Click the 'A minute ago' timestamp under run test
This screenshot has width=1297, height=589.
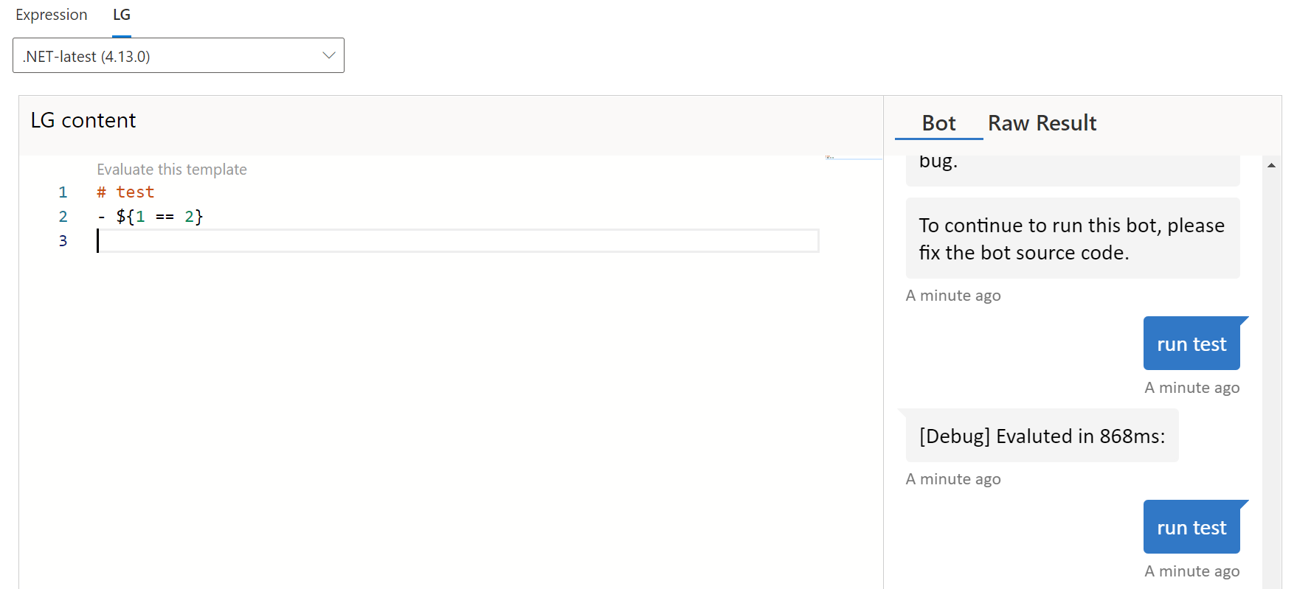(1191, 387)
